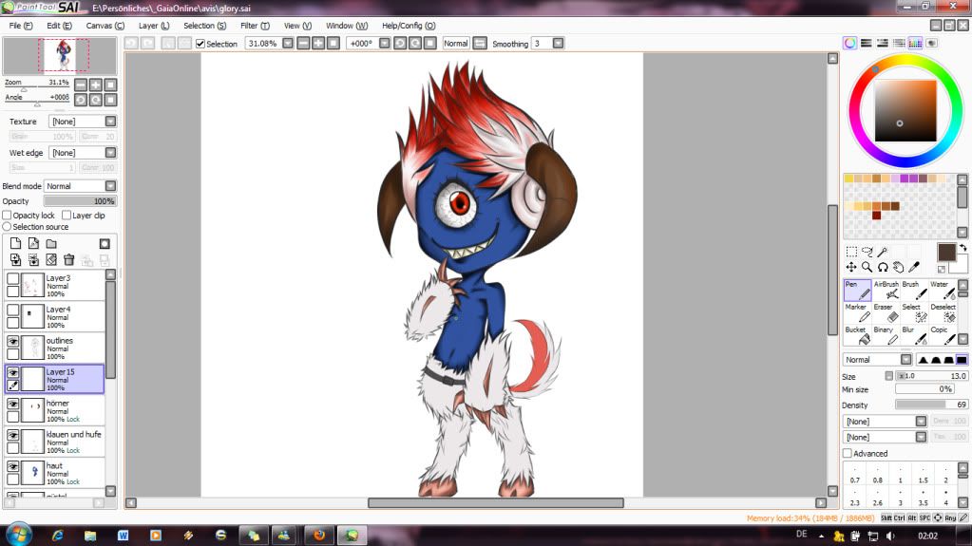972x546 pixels.
Task: Open the Smoothing dropdown
Action: click(x=558, y=44)
